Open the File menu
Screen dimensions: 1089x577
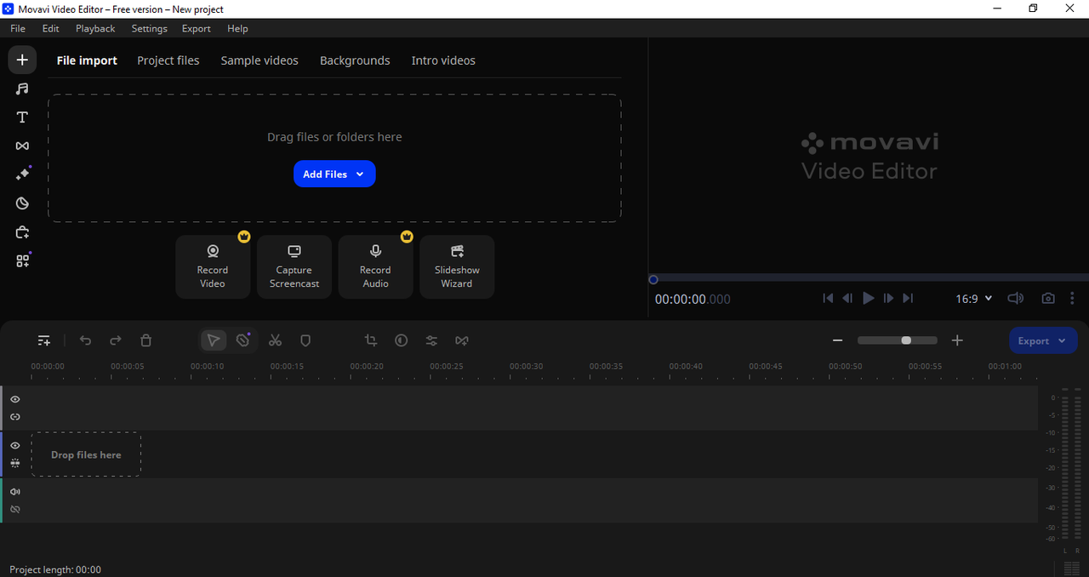click(18, 28)
